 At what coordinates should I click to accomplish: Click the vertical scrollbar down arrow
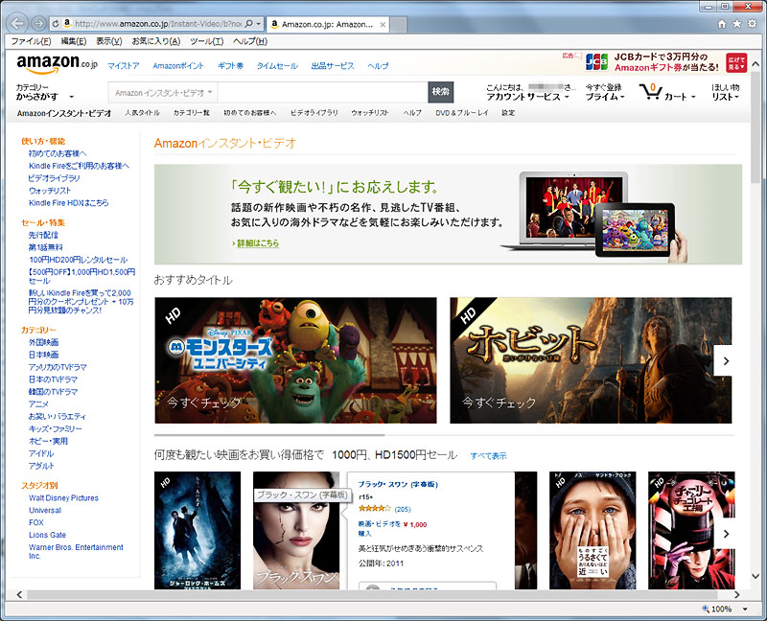click(x=756, y=577)
